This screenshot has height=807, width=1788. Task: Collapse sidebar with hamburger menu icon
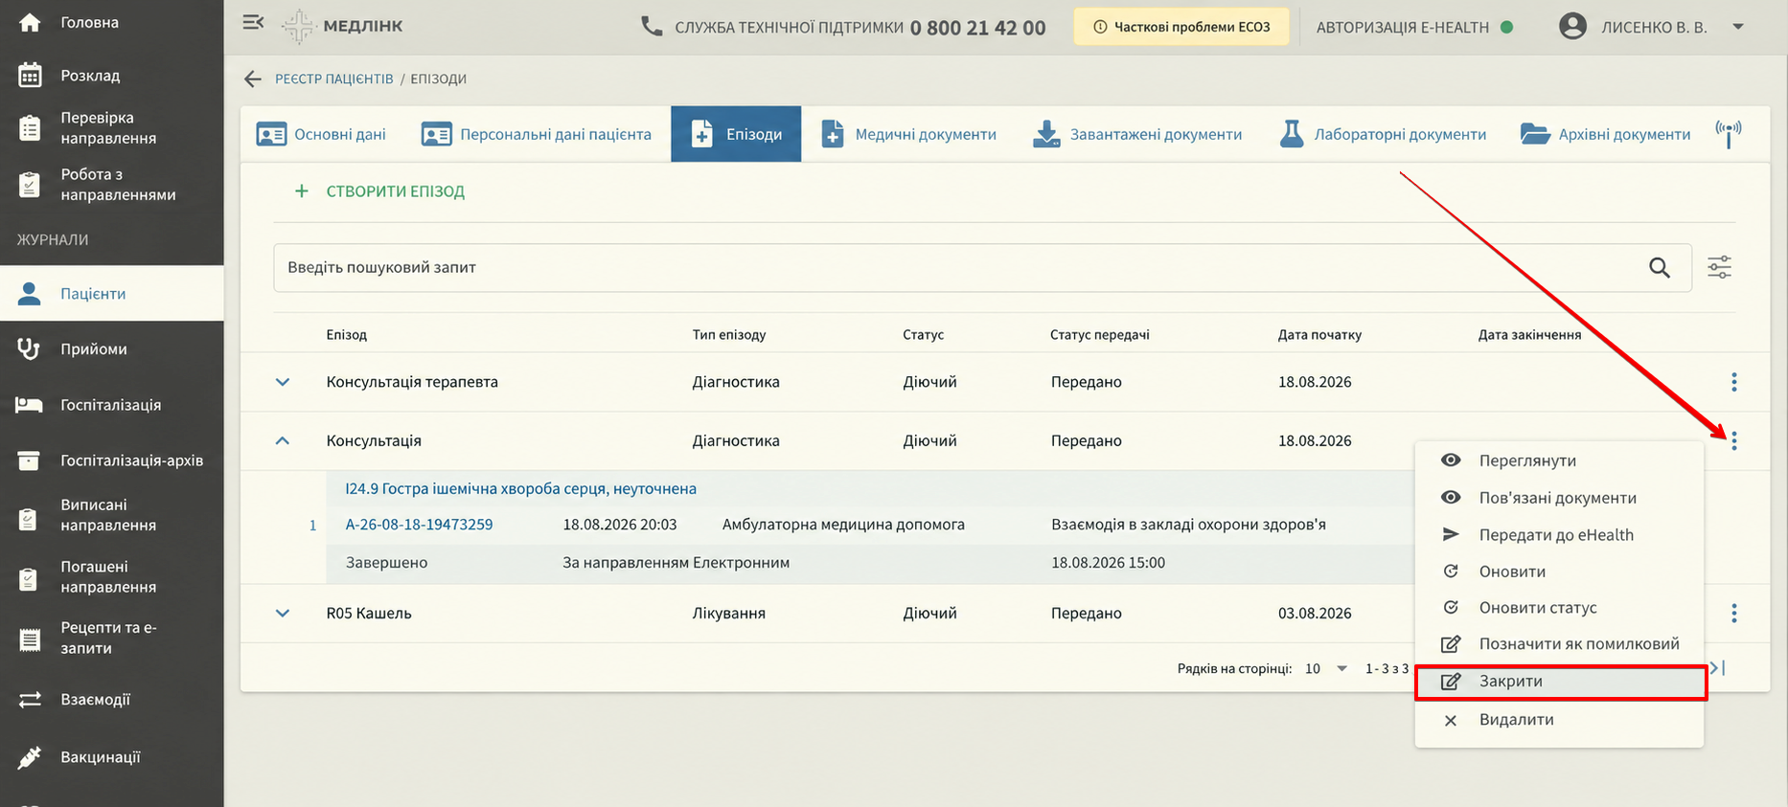253,22
